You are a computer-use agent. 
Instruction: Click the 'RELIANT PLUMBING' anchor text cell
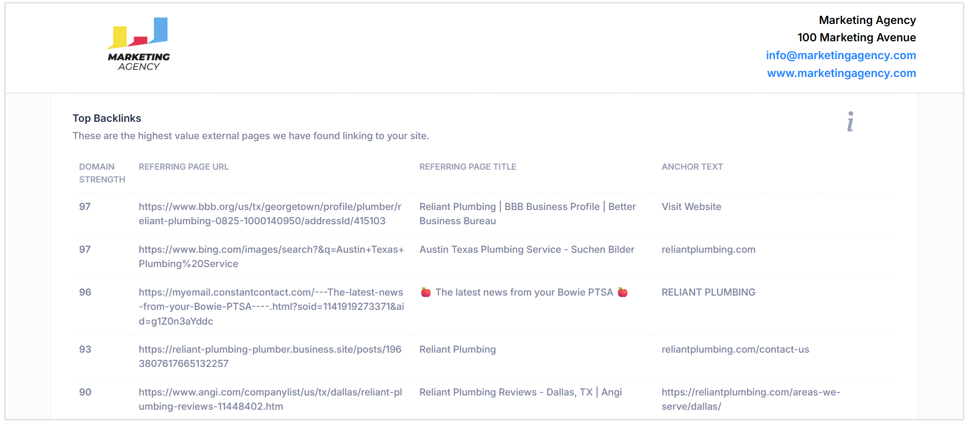pyautogui.click(x=708, y=292)
